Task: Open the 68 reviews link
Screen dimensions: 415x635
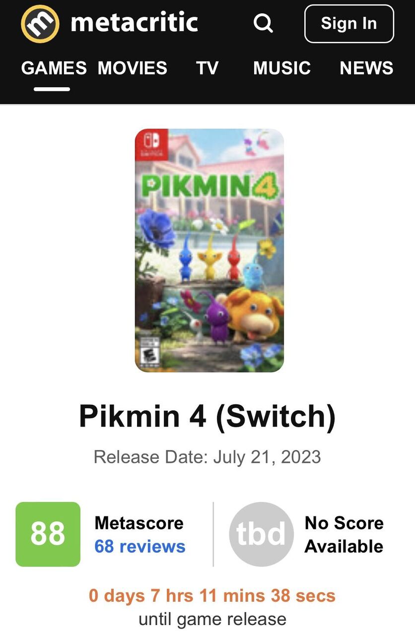Action: coord(140,547)
